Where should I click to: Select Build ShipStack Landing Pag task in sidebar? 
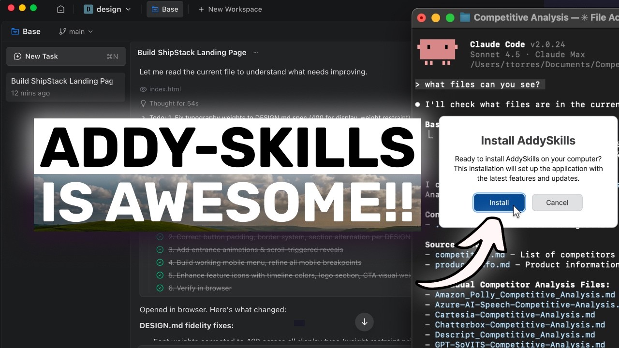click(66, 87)
